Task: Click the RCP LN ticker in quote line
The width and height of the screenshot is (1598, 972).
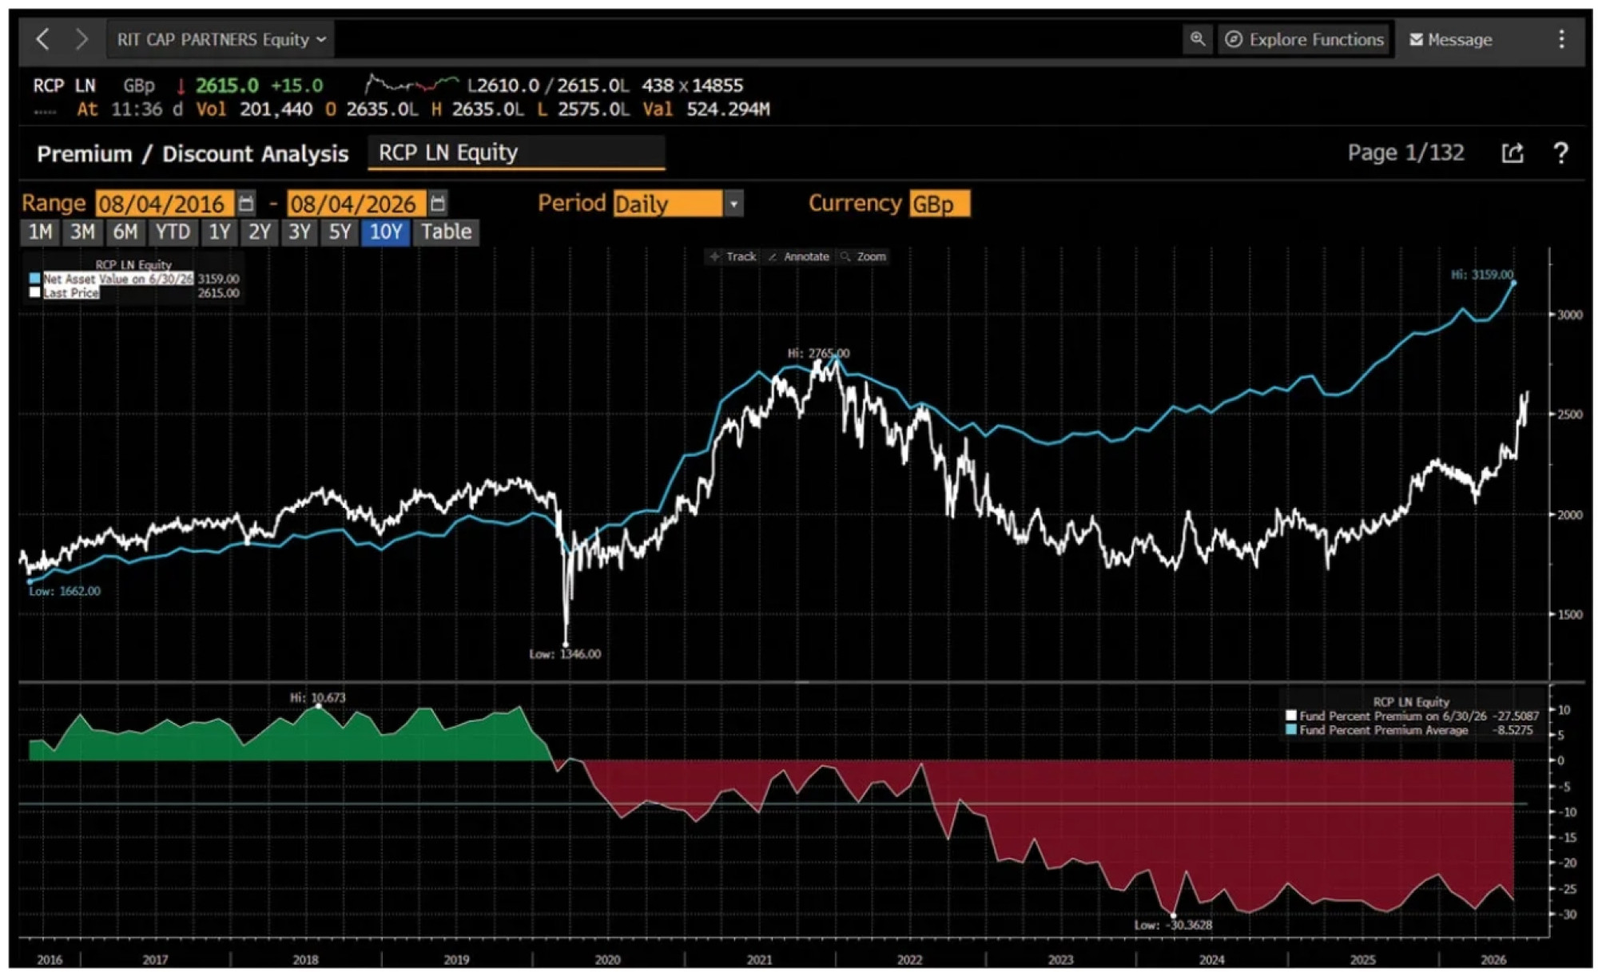Action: [x=64, y=85]
